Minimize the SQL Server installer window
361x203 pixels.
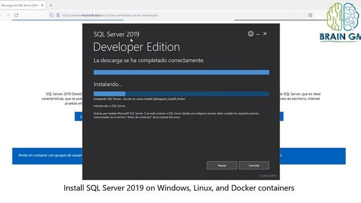point(258,34)
